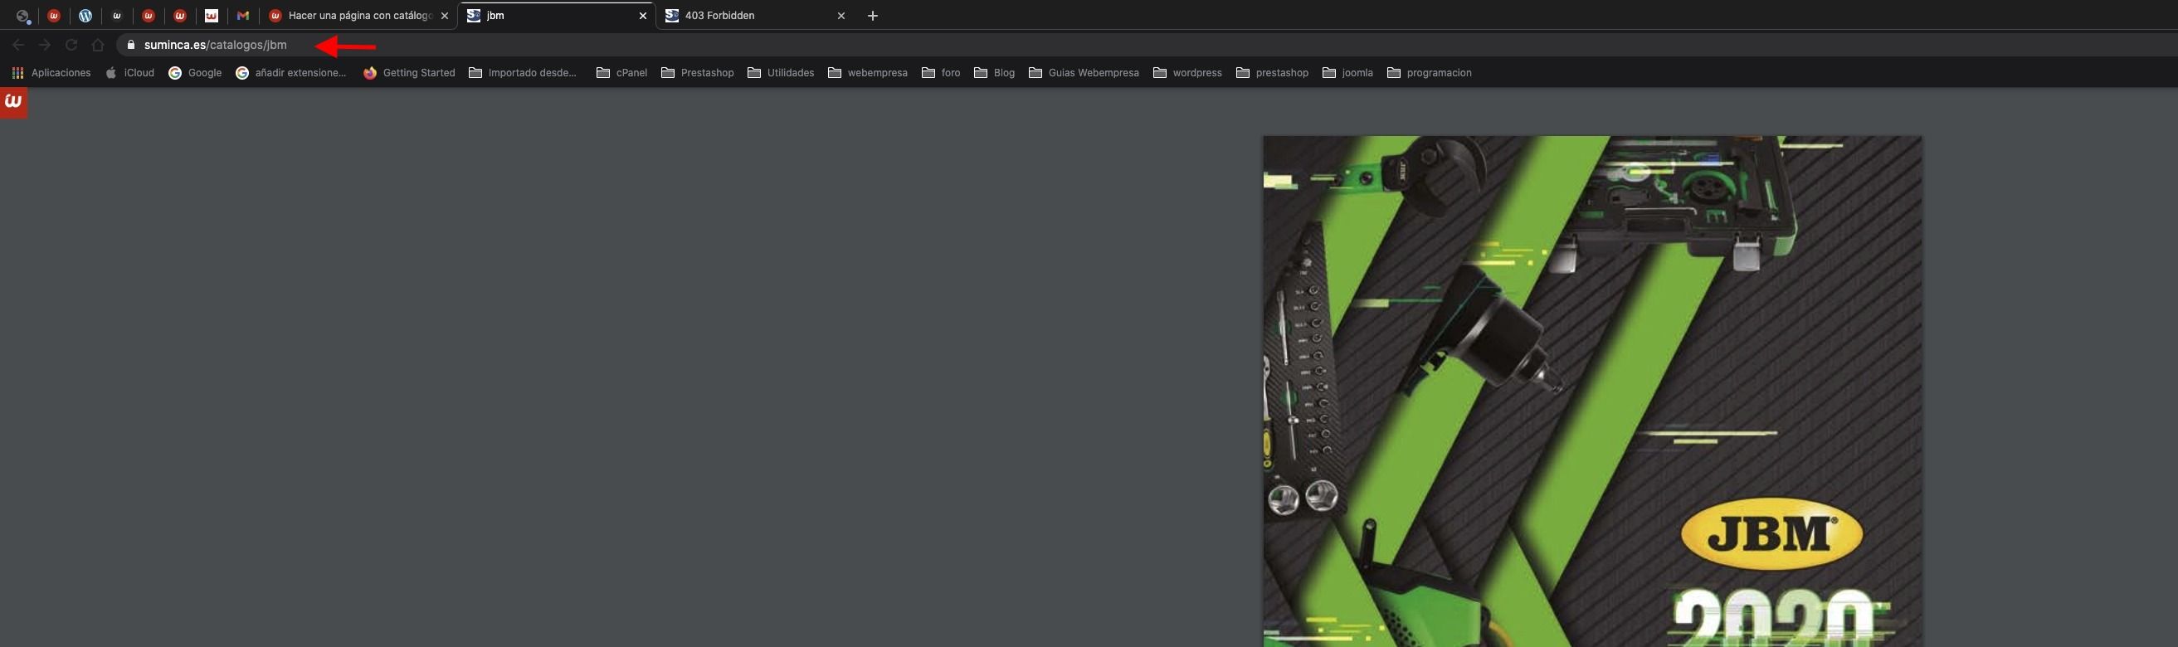Expand the lowercase prestashop bookmark folder
The height and width of the screenshot is (647, 2178).
pyautogui.click(x=1273, y=73)
